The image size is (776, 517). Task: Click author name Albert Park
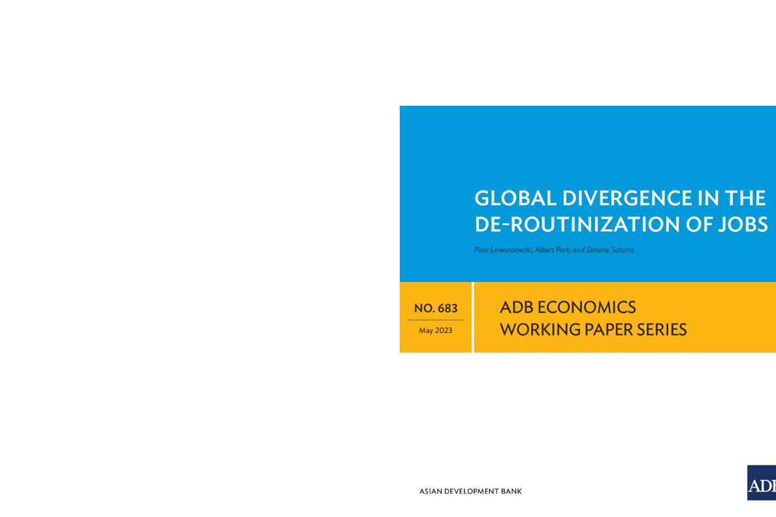click(x=553, y=250)
